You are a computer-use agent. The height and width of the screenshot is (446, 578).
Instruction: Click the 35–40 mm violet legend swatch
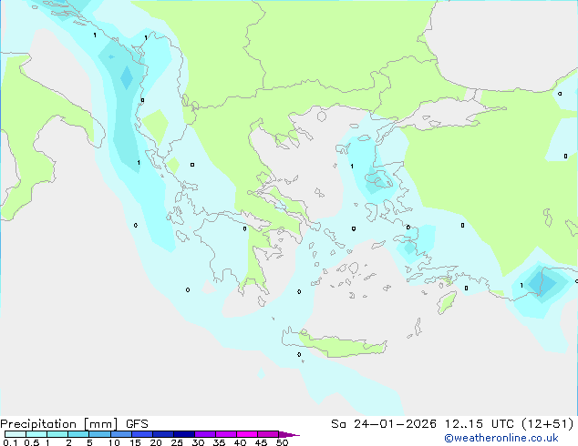click(x=225, y=434)
